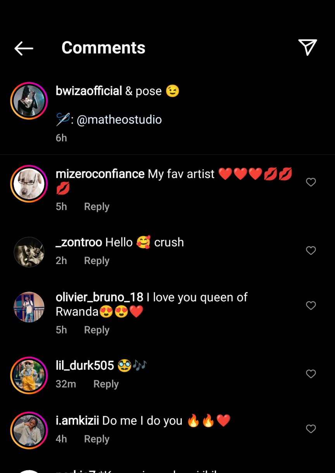
Task: Open olivier_bruno_18's profile avatar
Action: pyautogui.click(x=29, y=307)
